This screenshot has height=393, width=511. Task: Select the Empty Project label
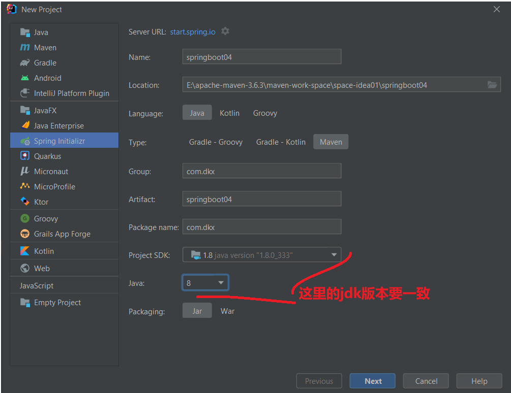pos(57,303)
